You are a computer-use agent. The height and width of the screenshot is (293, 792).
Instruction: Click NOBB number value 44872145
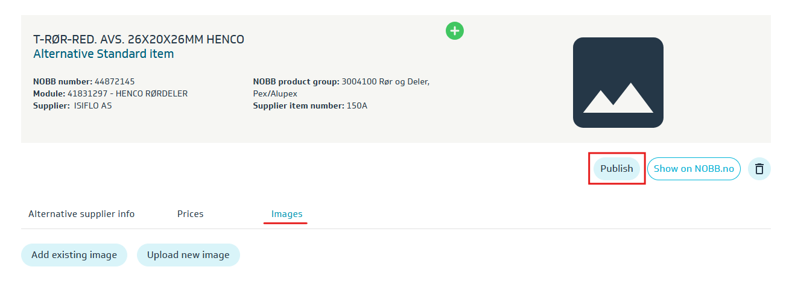[115, 81]
